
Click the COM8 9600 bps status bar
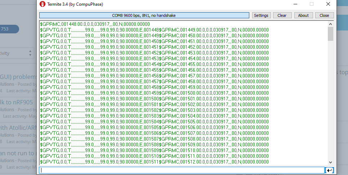tap(144, 15)
